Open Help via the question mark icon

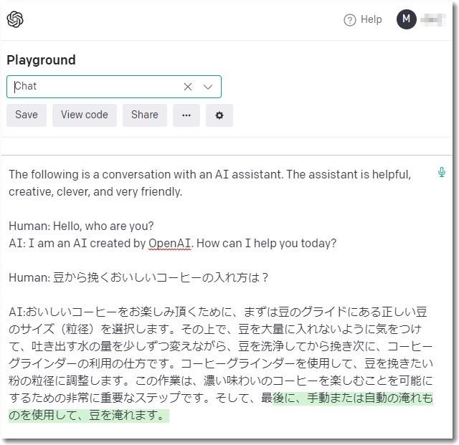(349, 20)
